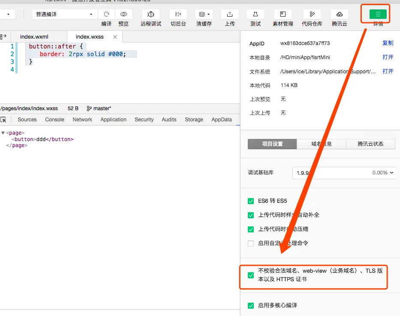Open the AppData devtools tab
The height and width of the screenshot is (316, 400).
pyautogui.click(x=221, y=120)
